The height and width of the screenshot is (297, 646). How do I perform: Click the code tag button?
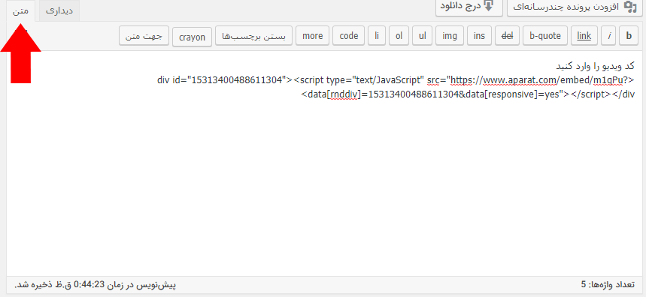pyautogui.click(x=348, y=36)
